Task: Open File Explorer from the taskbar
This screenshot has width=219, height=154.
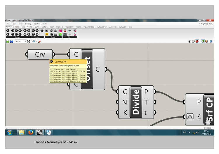Action: [x=21, y=132]
